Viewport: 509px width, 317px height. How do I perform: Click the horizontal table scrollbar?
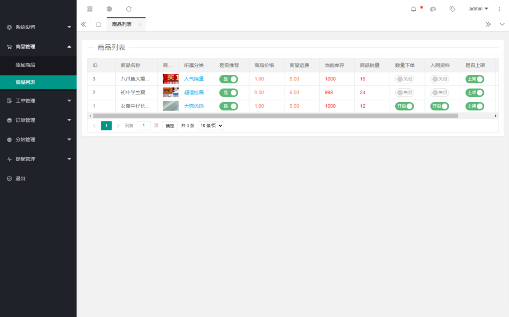point(275,116)
